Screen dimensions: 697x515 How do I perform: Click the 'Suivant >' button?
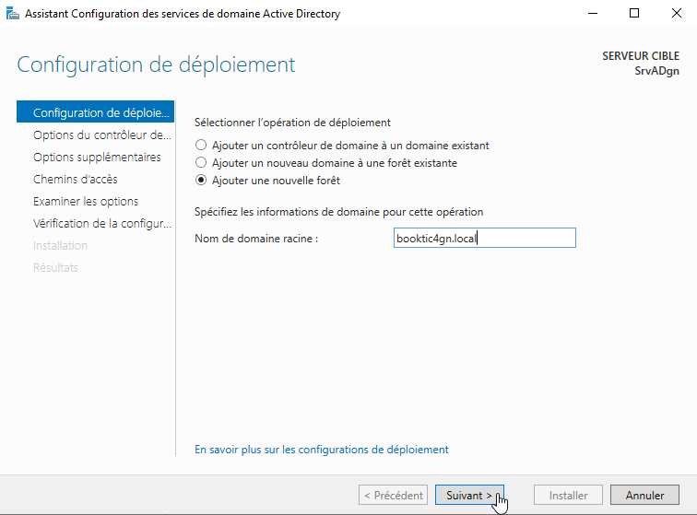pos(469,495)
